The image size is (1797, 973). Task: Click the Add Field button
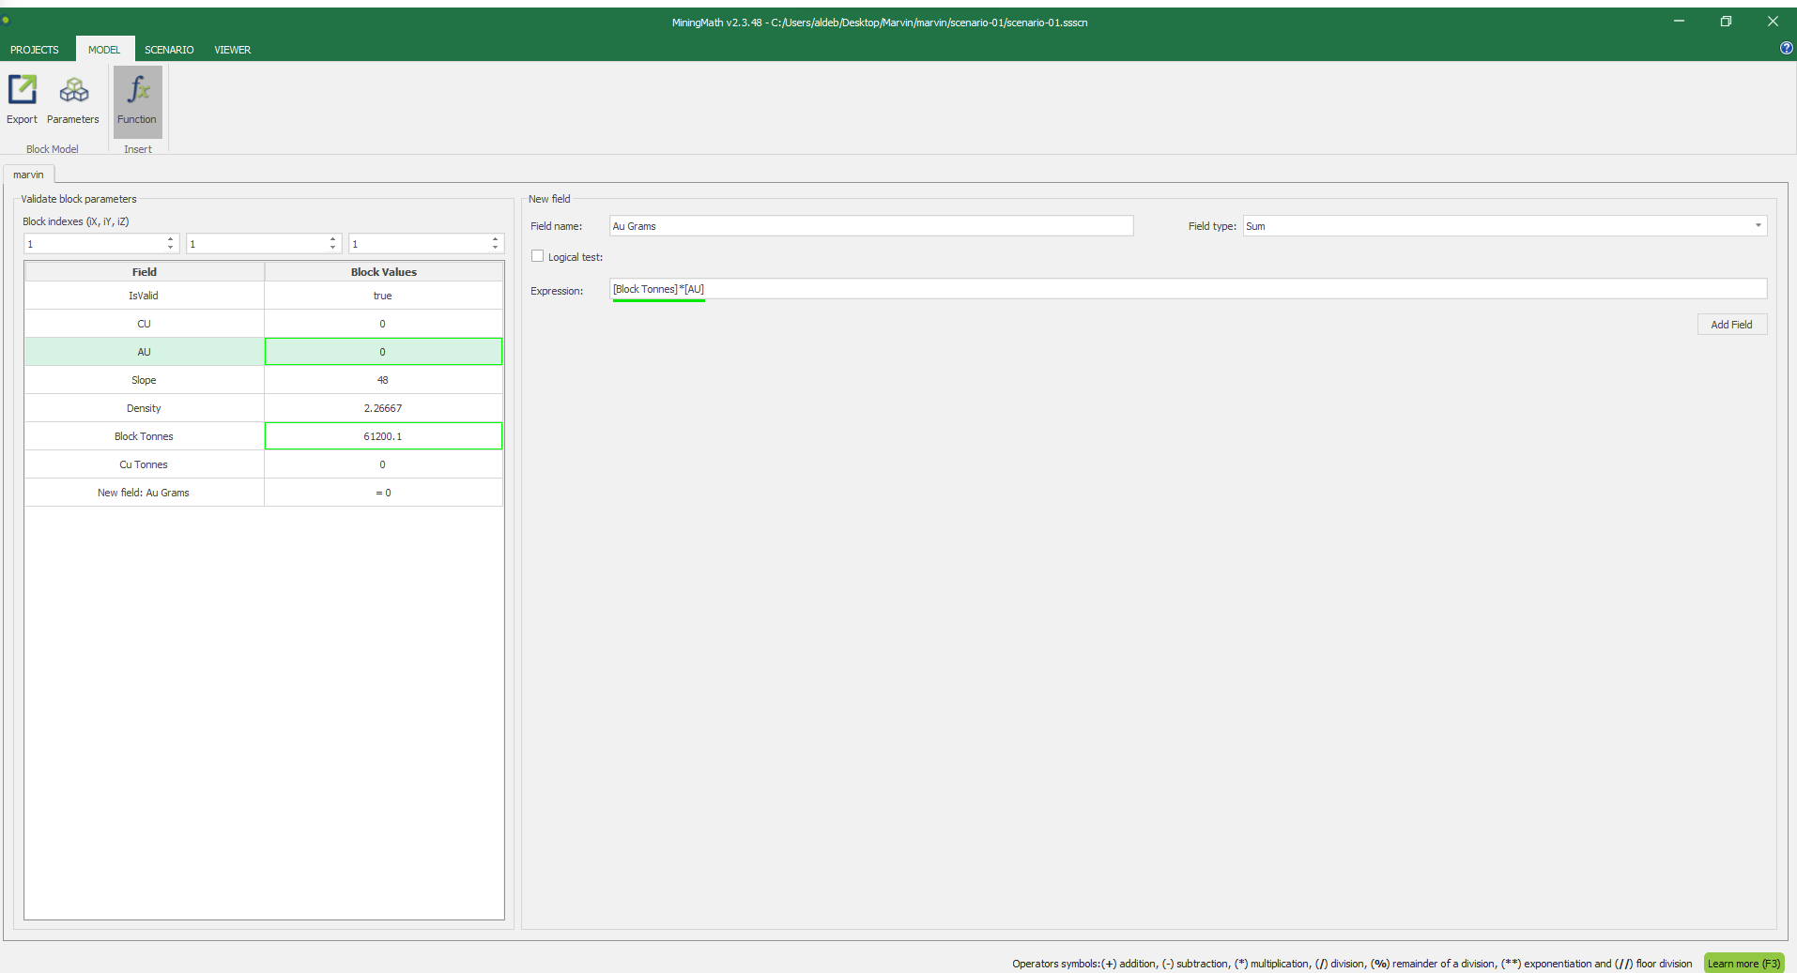pos(1731,325)
